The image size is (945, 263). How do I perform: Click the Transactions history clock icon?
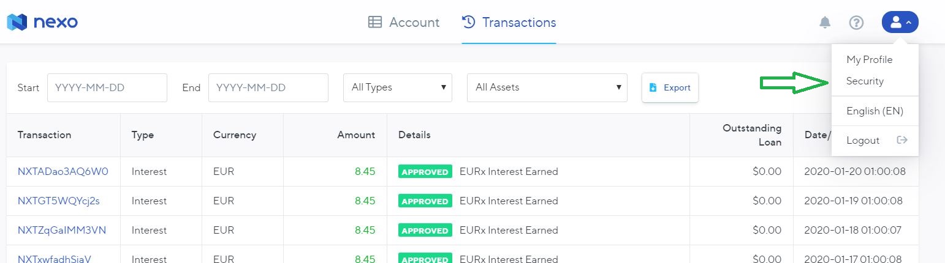[469, 23]
